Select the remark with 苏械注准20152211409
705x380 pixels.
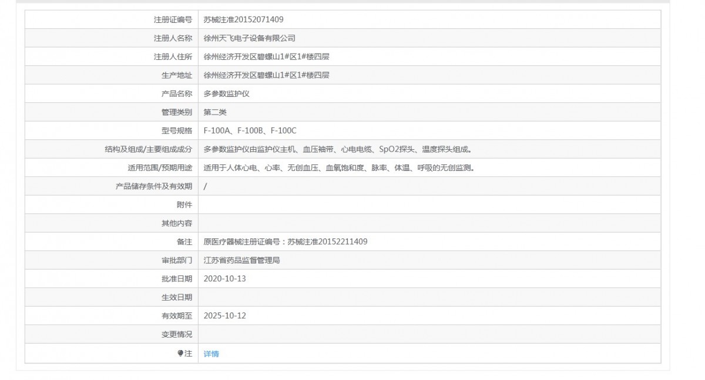[286, 241]
